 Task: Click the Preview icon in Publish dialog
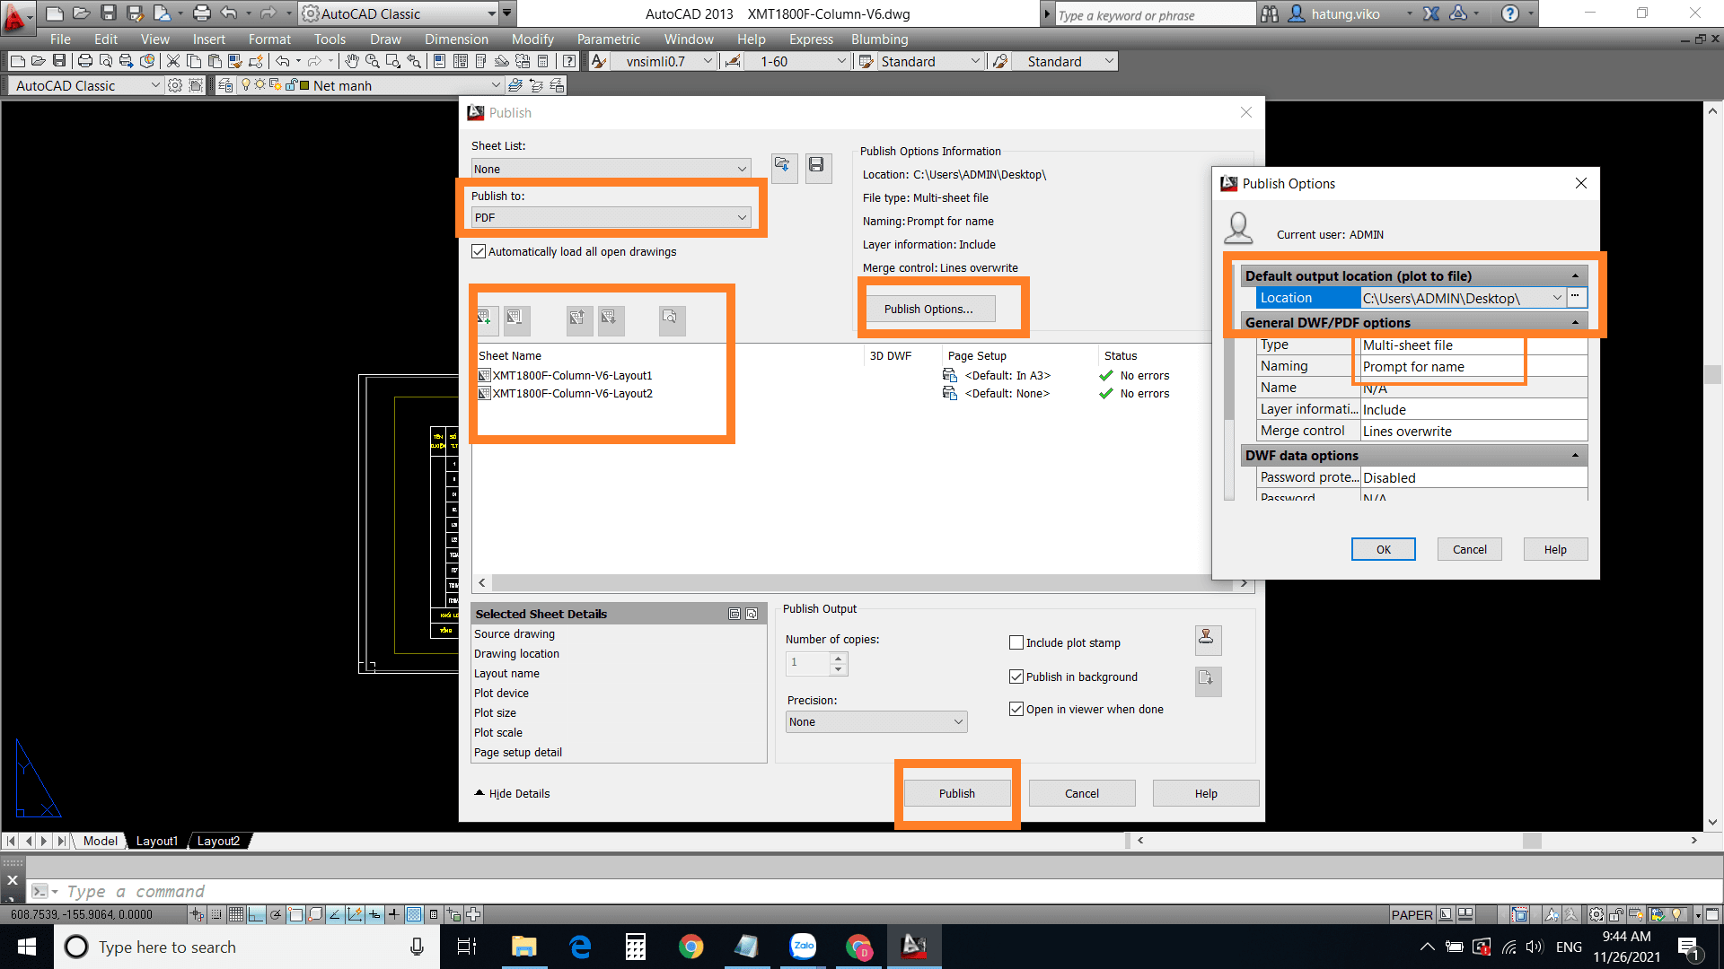pos(669,317)
